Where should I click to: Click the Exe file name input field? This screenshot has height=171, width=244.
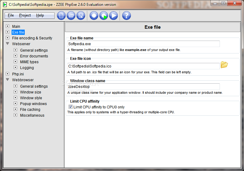[143, 44]
